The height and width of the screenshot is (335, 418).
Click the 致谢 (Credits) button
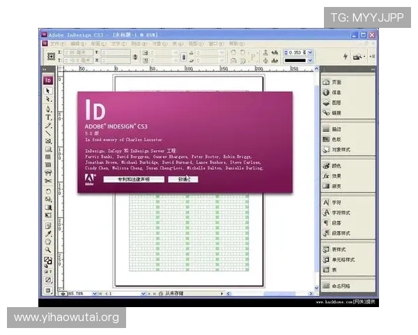(183, 179)
